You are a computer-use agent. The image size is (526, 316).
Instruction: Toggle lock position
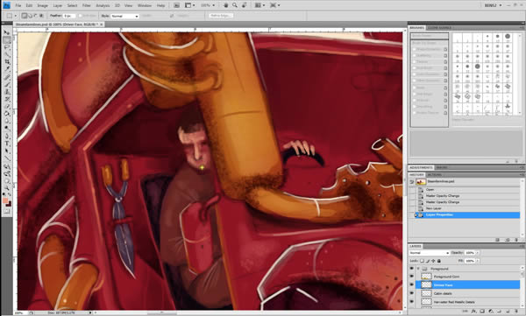[433, 261]
